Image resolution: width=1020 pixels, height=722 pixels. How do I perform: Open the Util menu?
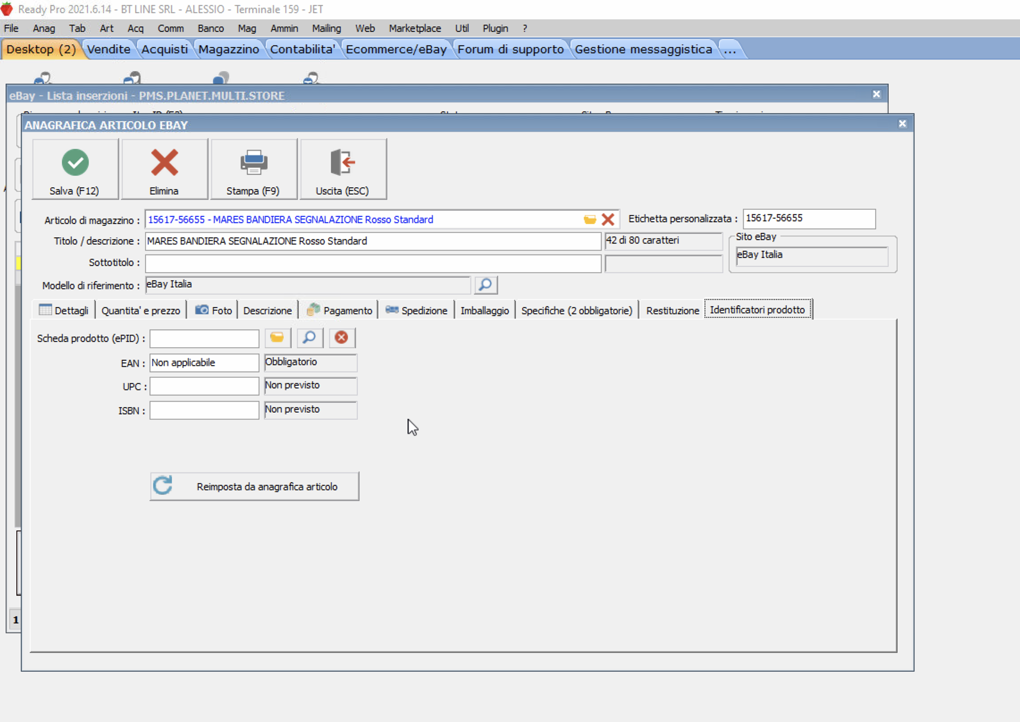click(462, 28)
